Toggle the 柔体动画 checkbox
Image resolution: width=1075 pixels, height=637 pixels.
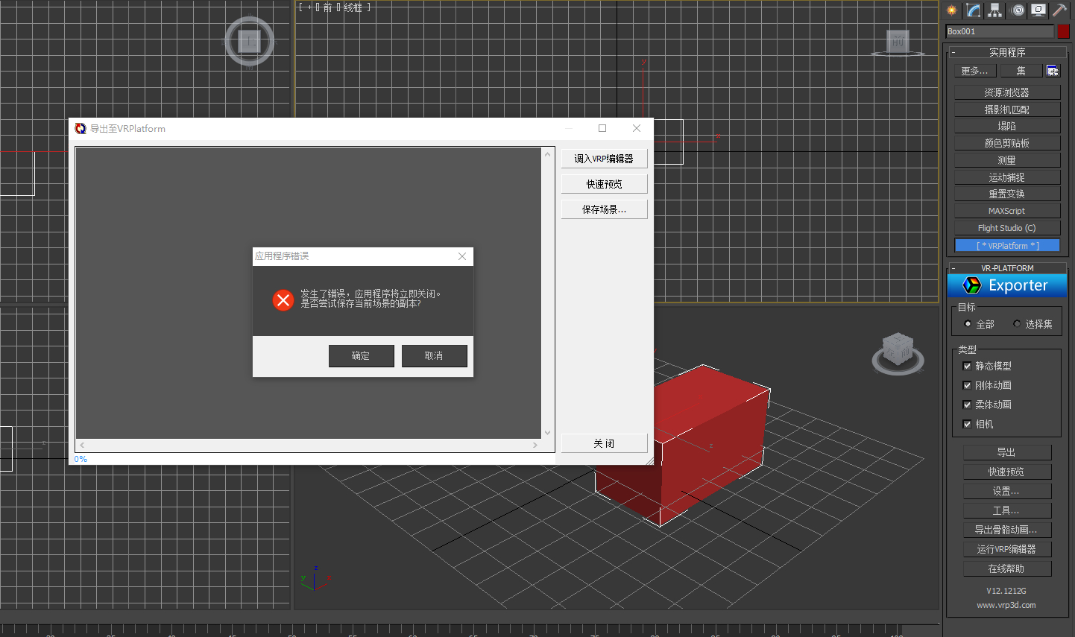[967, 405]
